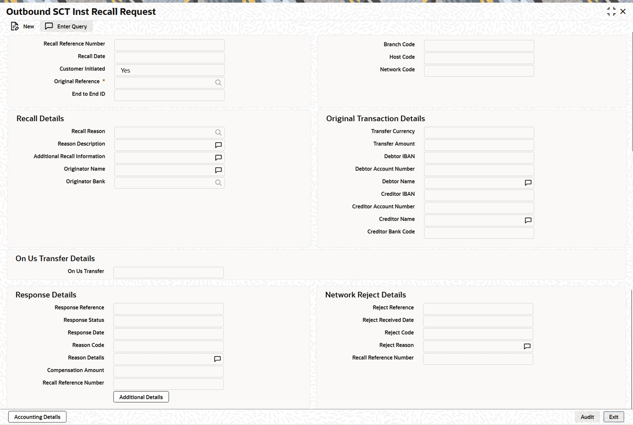Click the Audit button
The image size is (633, 425).
[x=587, y=417]
